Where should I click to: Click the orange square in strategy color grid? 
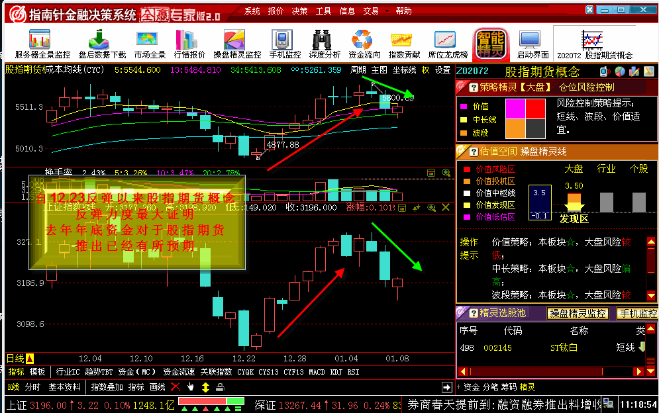click(x=515, y=128)
